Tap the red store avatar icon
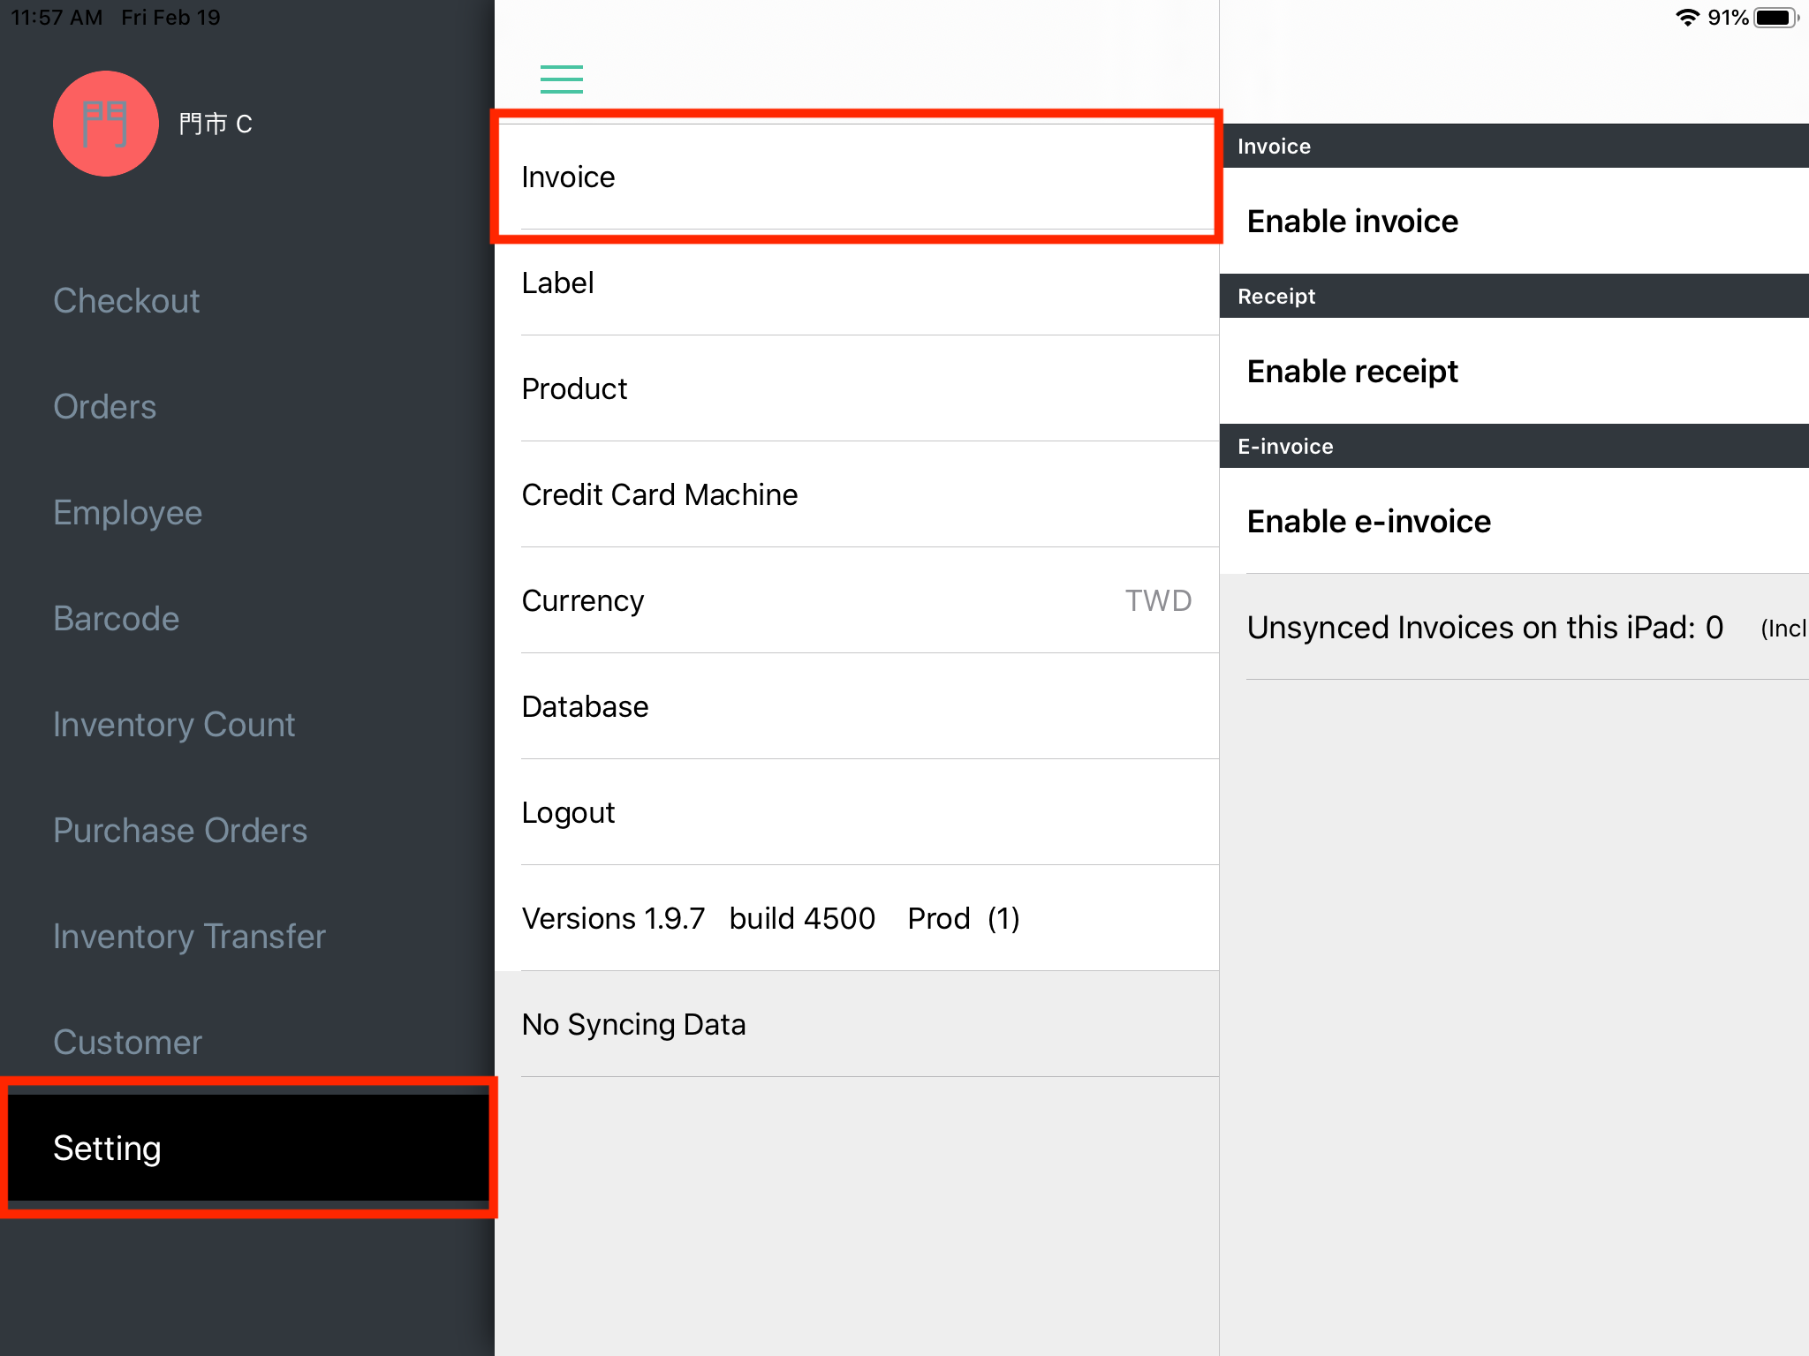 pyautogui.click(x=106, y=124)
